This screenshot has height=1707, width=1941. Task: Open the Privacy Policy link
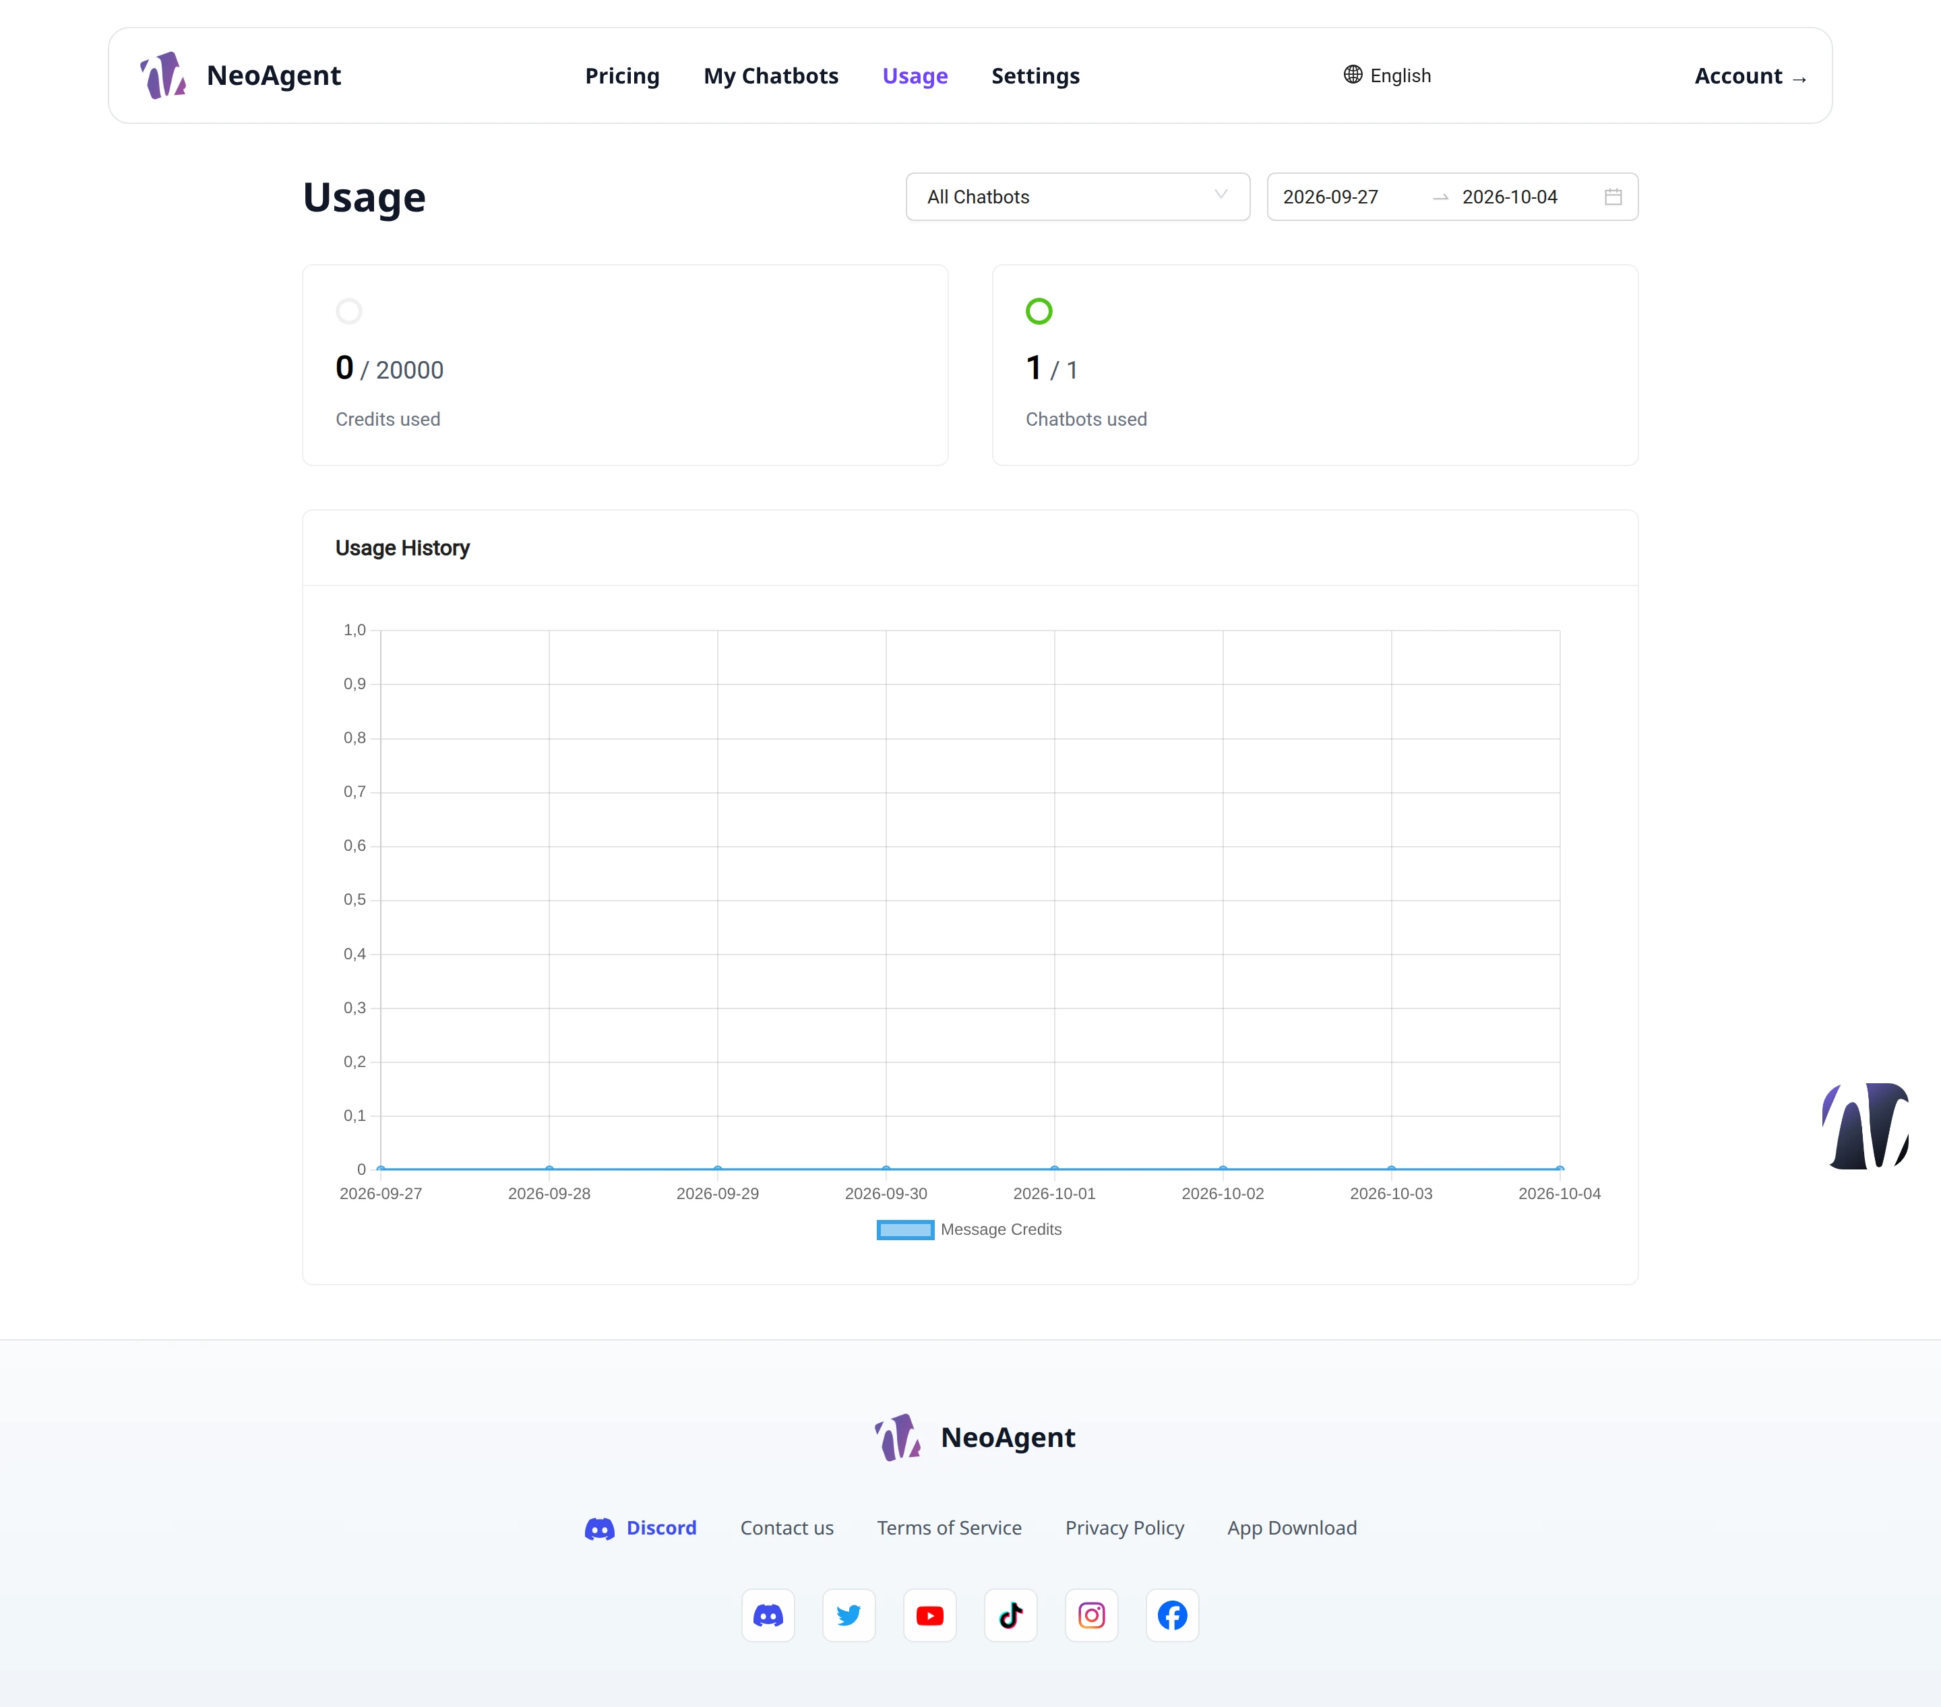(1124, 1528)
